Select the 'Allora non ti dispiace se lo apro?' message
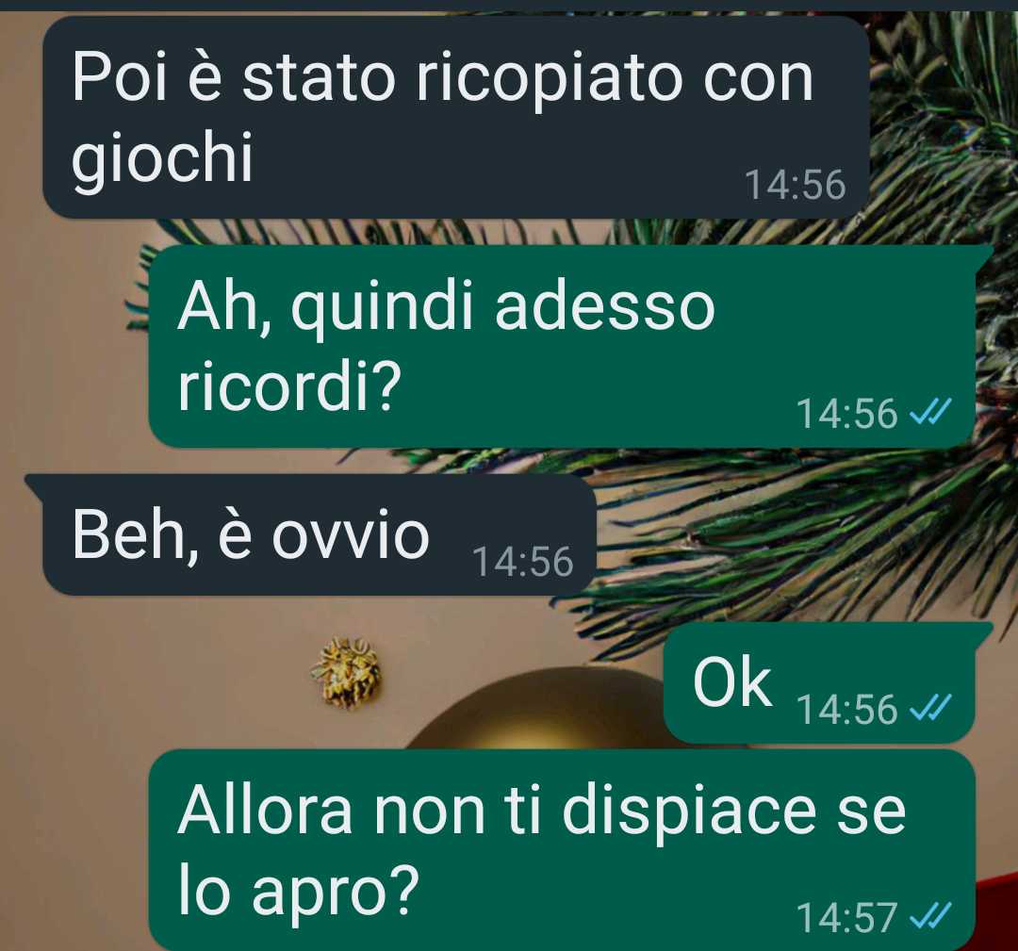Viewport: 1018px width, 951px height. [x=562, y=850]
